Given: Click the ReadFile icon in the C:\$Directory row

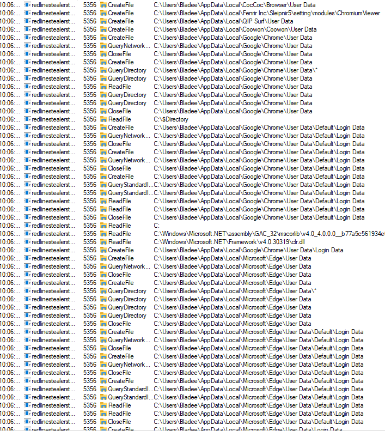Looking at the screenshot, I should click(103, 119).
